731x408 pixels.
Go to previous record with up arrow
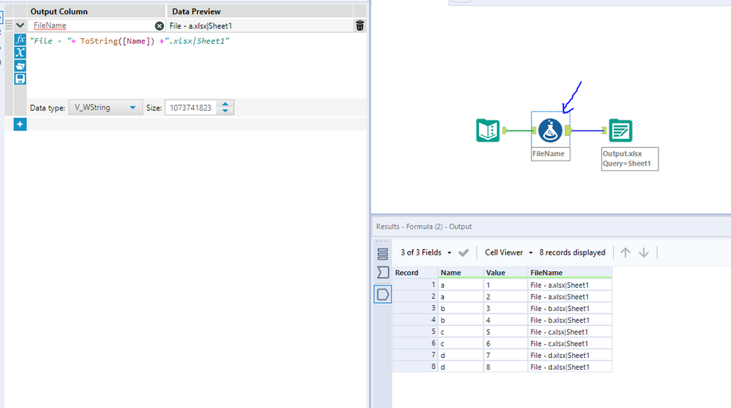point(625,253)
